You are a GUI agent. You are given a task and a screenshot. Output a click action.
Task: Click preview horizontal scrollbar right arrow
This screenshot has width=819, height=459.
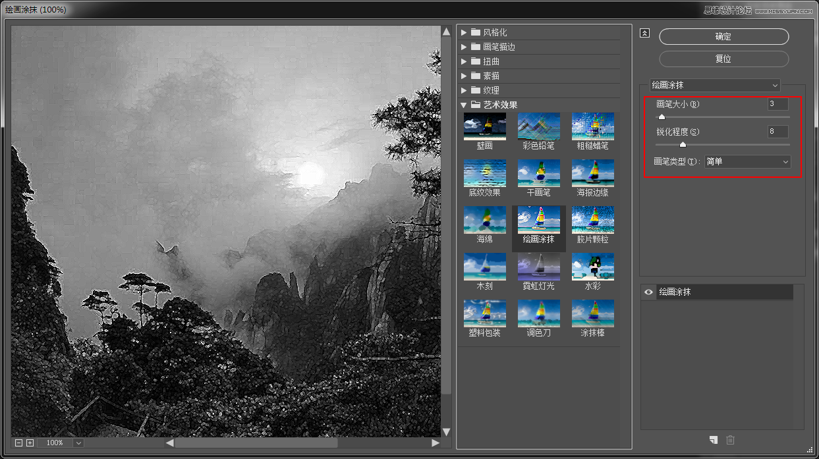(x=435, y=443)
